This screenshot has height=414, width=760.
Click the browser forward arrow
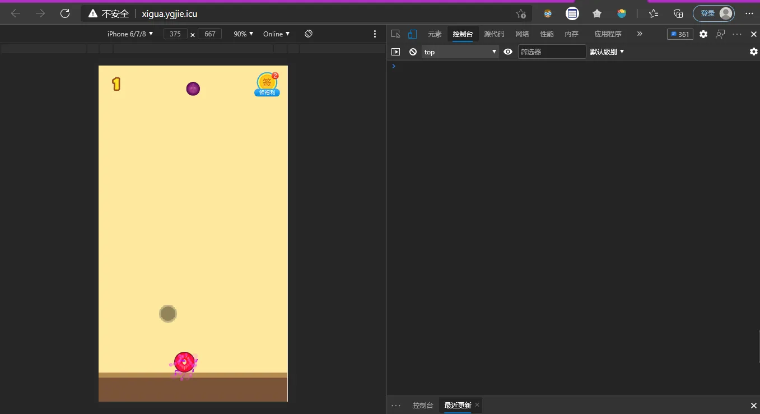(x=40, y=13)
